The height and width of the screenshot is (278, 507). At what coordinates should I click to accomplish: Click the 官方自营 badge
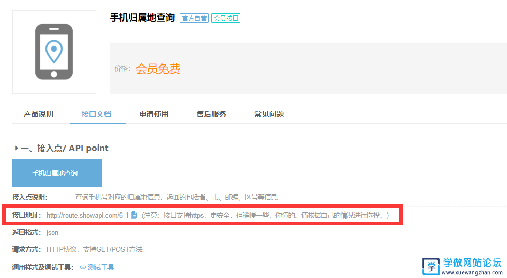click(x=194, y=18)
